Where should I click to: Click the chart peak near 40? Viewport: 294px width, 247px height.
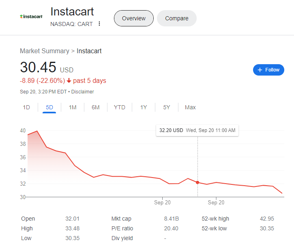(x=37, y=131)
